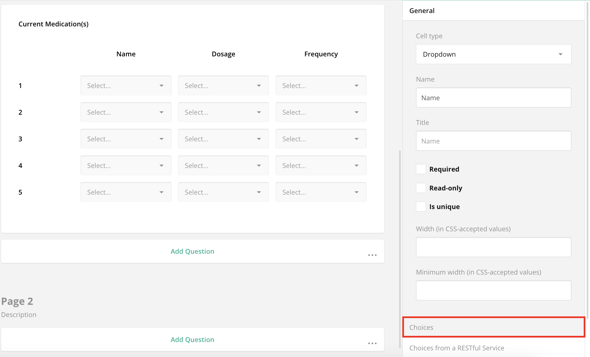Open the Cell type dropdown arrow
590x357 pixels.
pos(560,54)
